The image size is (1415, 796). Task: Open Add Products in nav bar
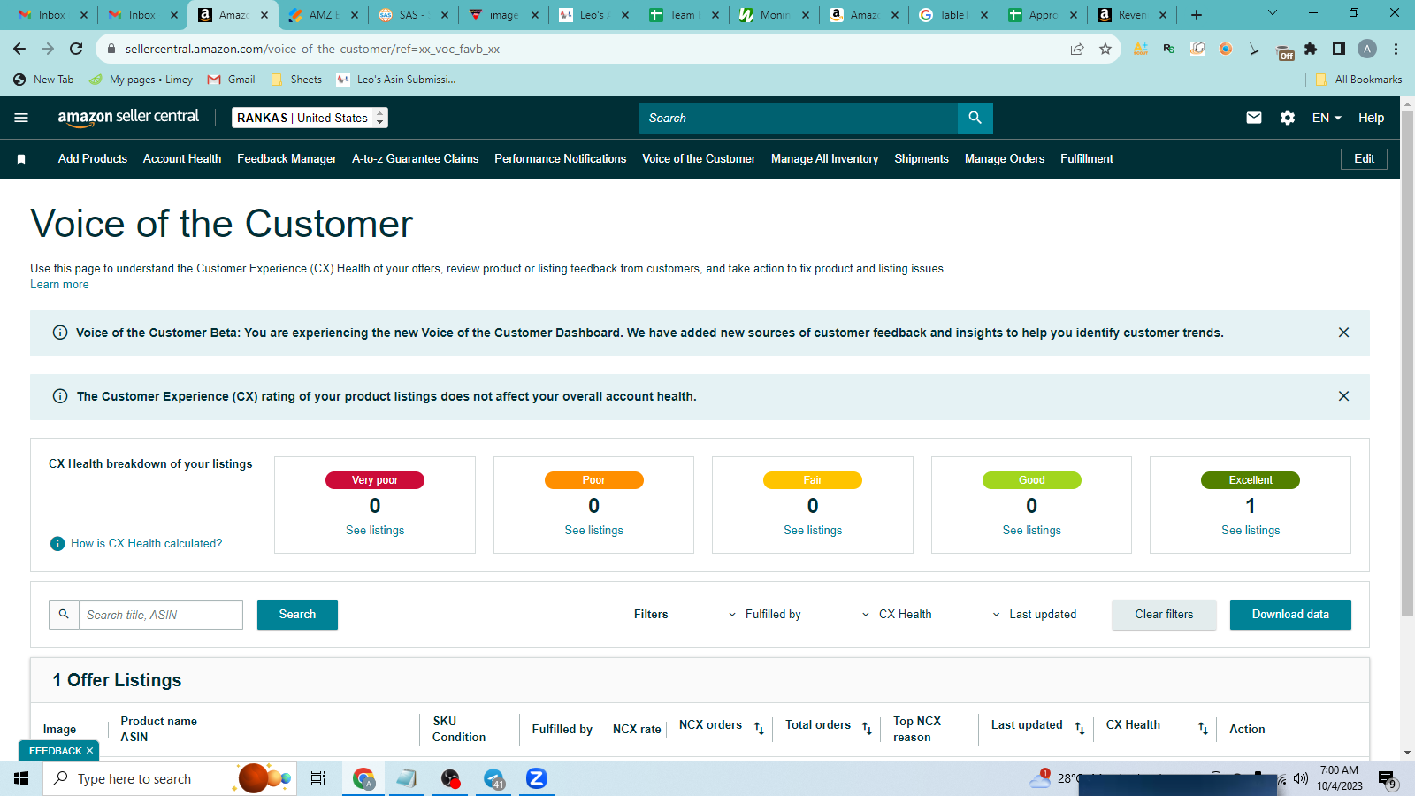click(x=93, y=159)
